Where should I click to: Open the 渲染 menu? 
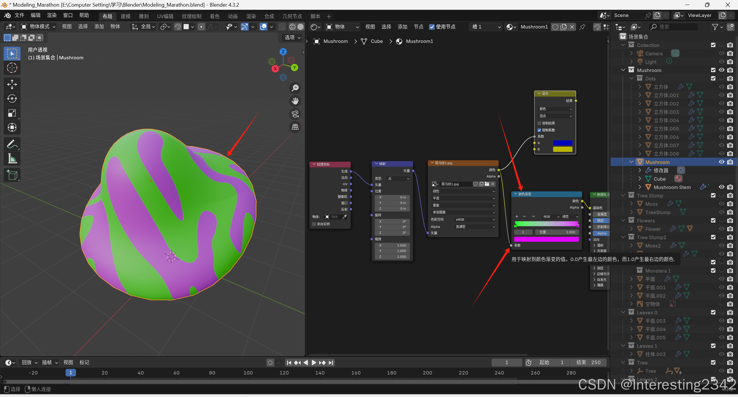tap(52, 15)
